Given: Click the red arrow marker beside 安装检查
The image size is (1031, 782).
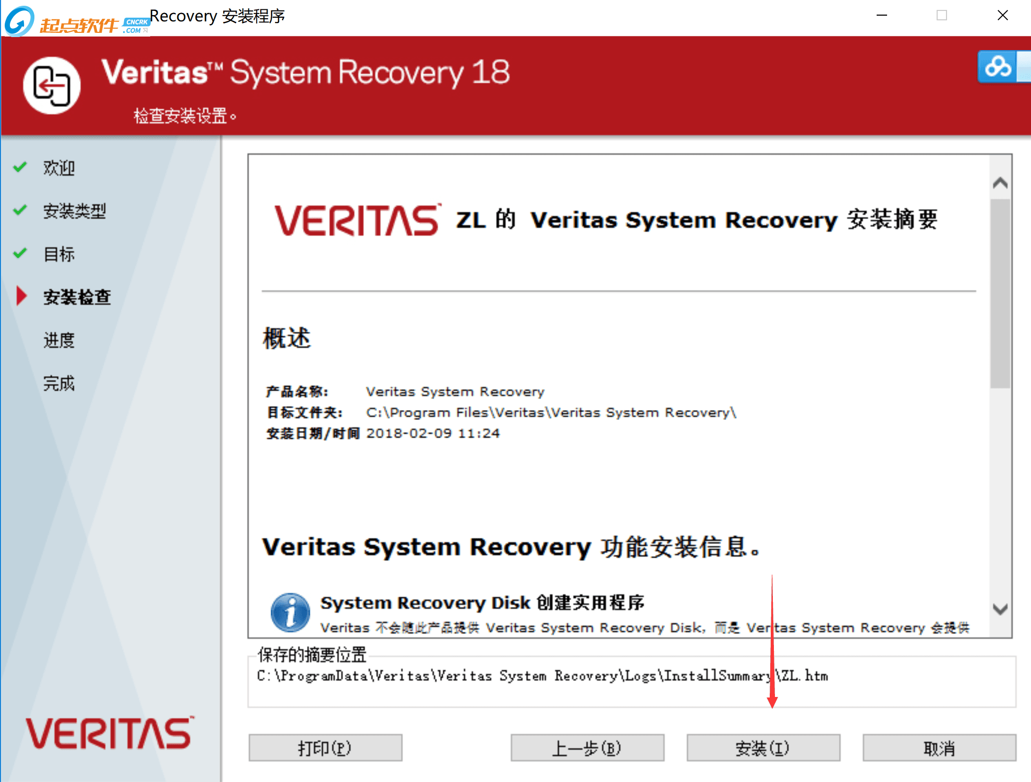Looking at the screenshot, I should pos(21,296).
